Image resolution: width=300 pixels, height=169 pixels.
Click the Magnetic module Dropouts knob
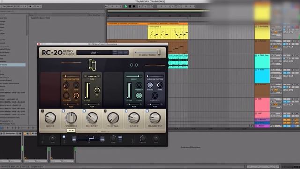[155, 95]
